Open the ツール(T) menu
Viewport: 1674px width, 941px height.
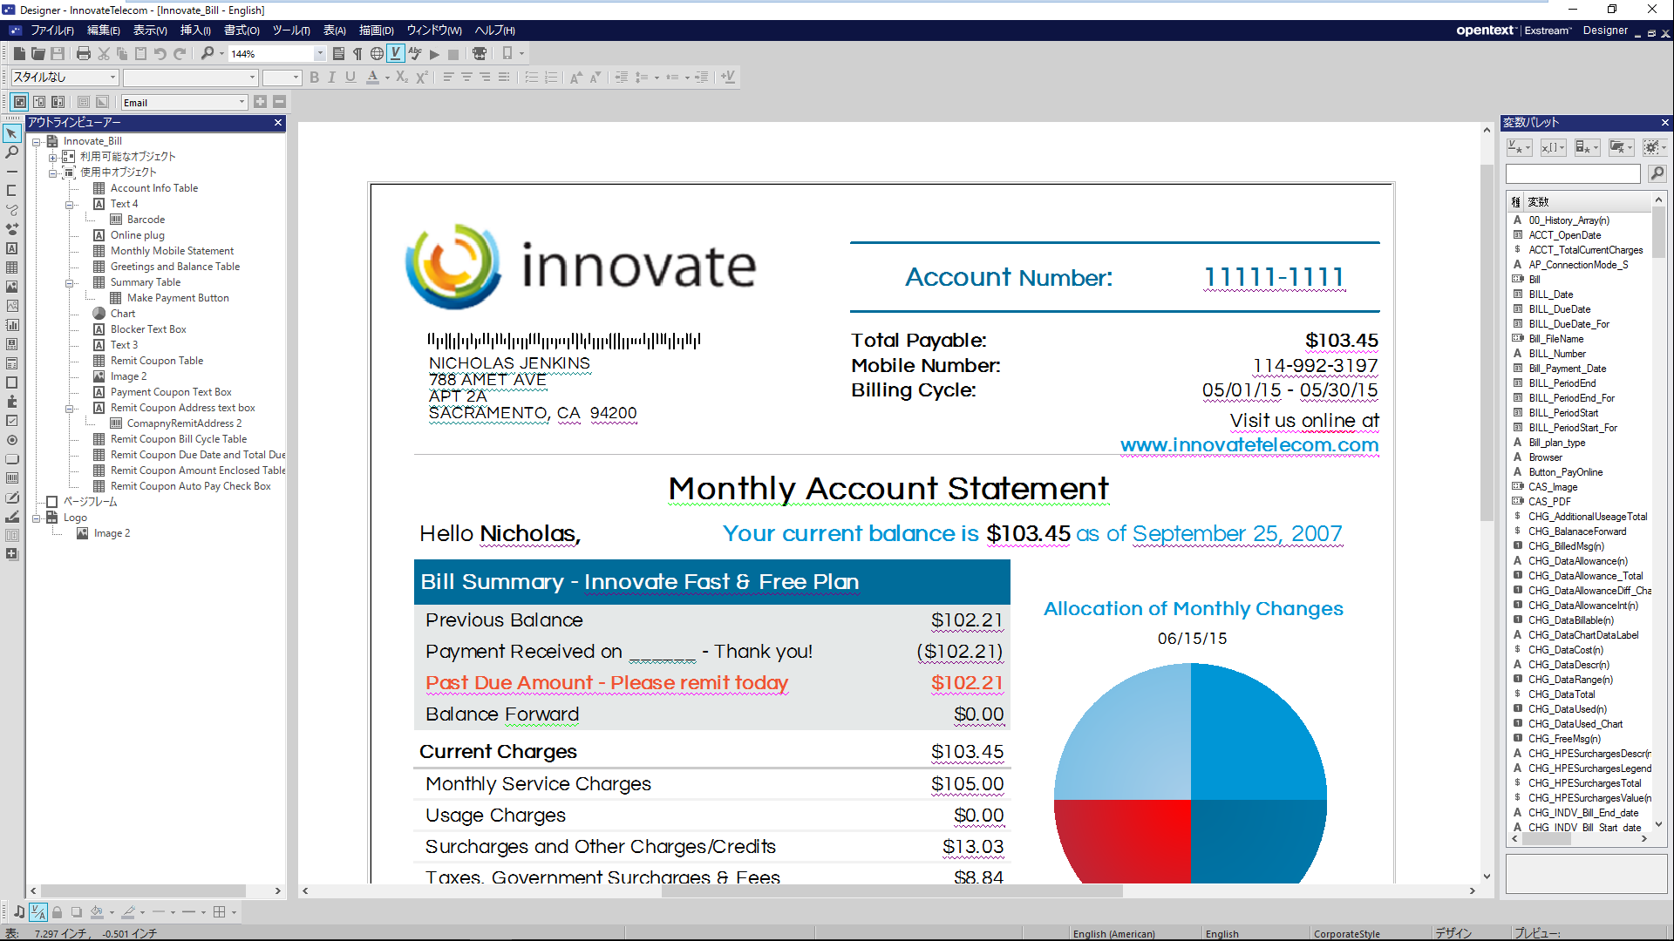click(x=291, y=30)
